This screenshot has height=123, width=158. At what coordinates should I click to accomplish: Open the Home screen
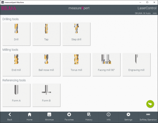[x=29, y=117]
